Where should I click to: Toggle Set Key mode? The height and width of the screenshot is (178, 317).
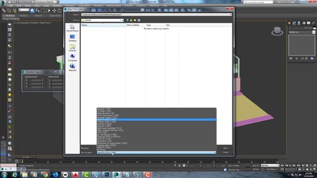point(256,169)
